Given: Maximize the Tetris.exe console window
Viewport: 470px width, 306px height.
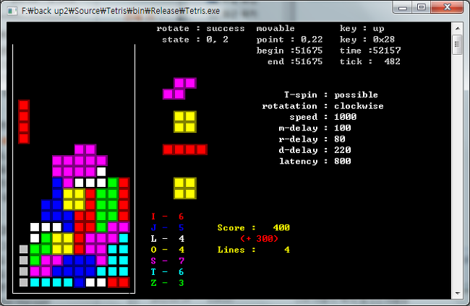Looking at the screenshot, I should click(x=422, y=7).
